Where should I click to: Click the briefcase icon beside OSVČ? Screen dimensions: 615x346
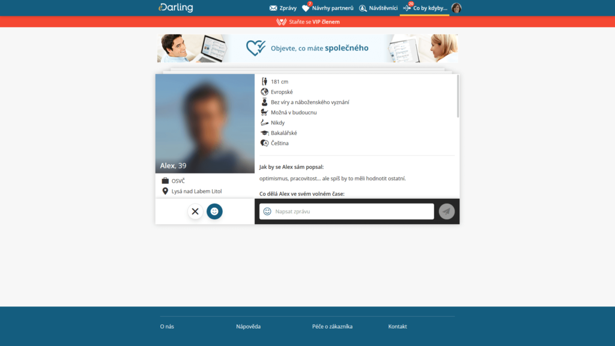pos(165,180)
